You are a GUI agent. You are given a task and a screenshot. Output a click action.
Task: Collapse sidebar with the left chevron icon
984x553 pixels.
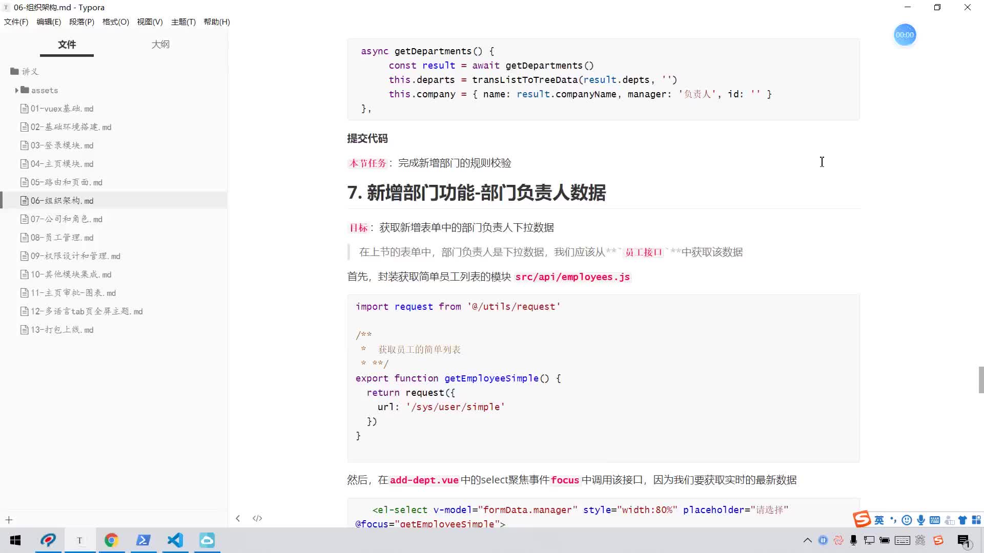point(238,518)
